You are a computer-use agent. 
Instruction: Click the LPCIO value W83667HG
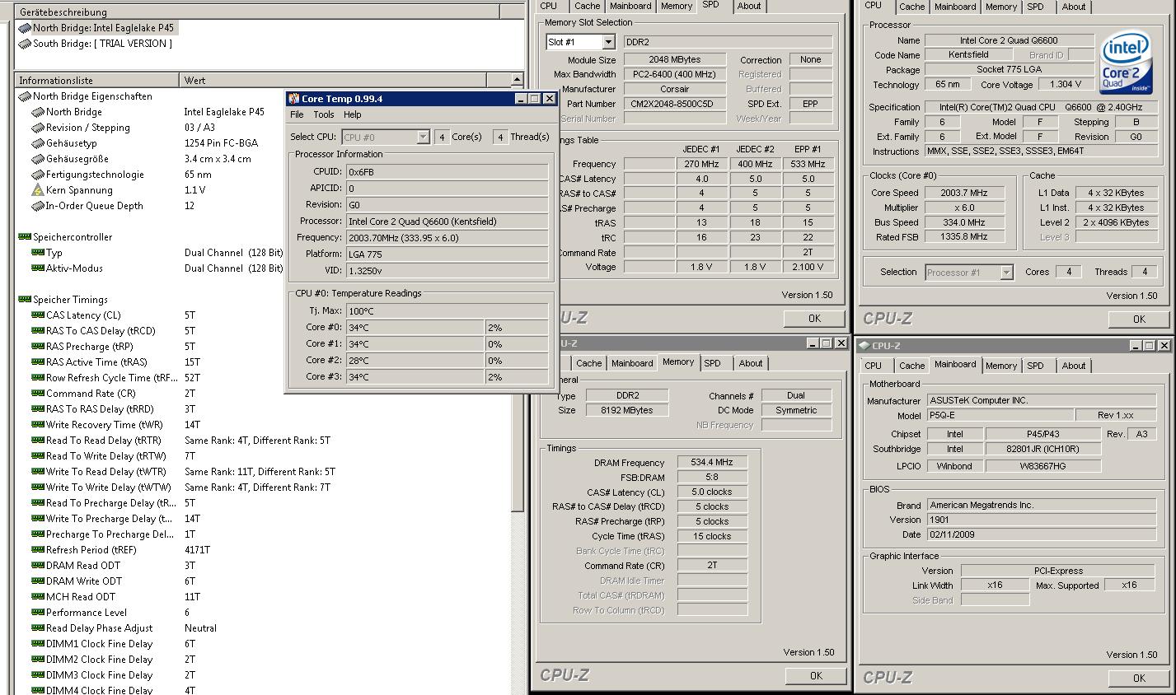(1042, 466)
